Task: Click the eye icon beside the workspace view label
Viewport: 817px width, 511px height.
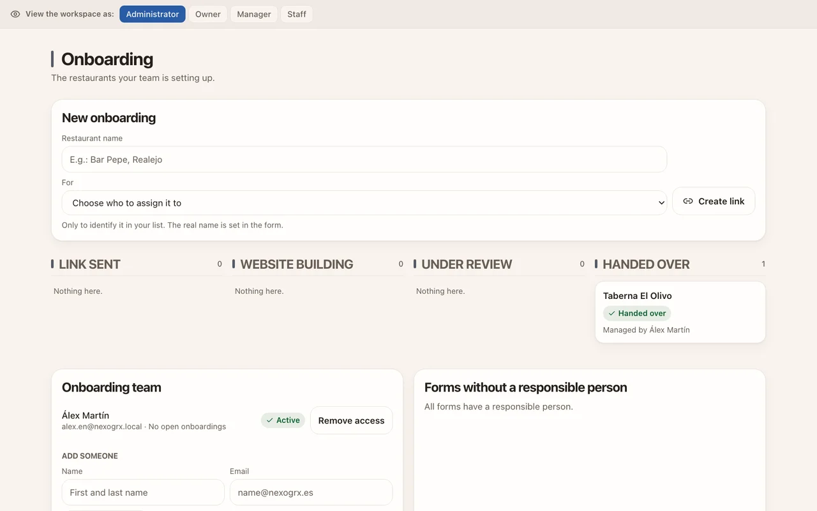Action: 15,14
